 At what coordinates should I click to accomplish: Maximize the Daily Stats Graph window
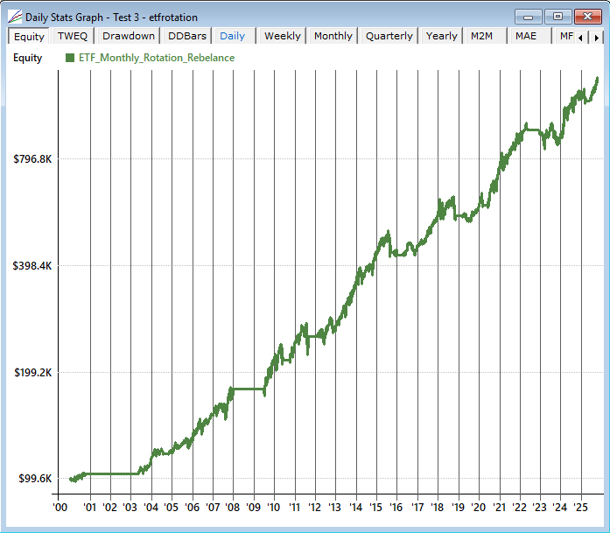pos(557,17)
